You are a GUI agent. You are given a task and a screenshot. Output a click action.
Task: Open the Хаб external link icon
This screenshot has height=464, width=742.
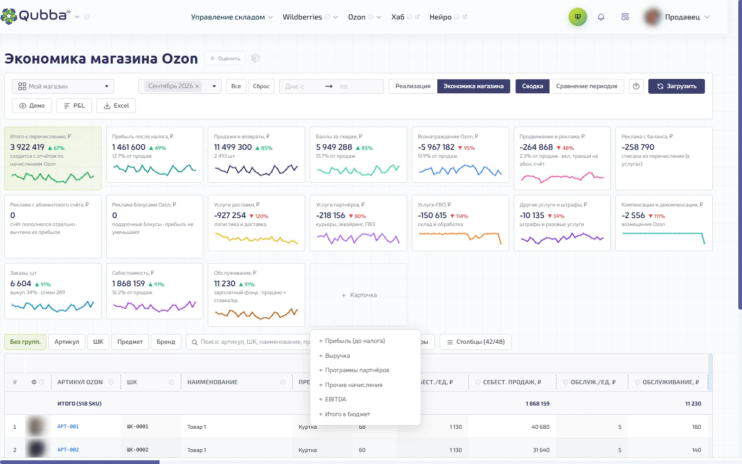(x=417, y=17)
